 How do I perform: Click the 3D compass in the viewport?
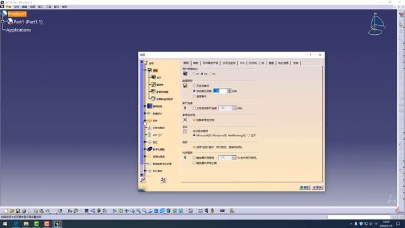pos(377,24)
